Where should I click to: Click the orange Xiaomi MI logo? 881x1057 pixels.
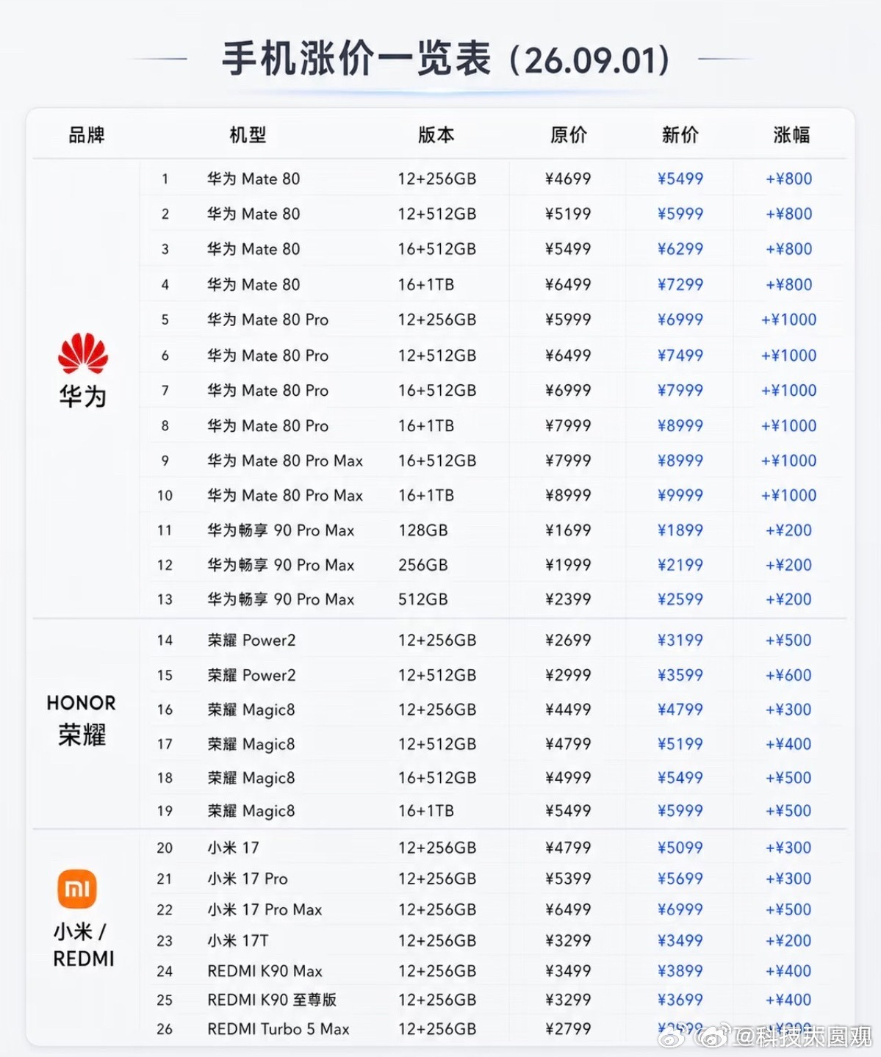point(77,889)
